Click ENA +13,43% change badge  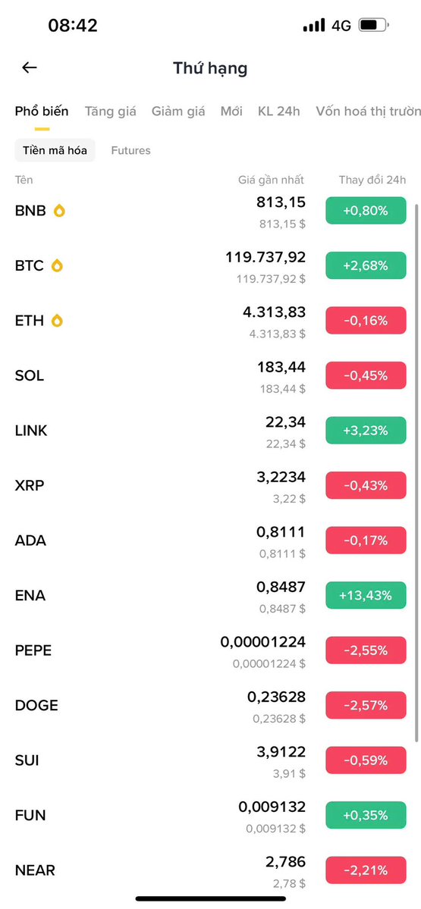click(x=366, y=595)
